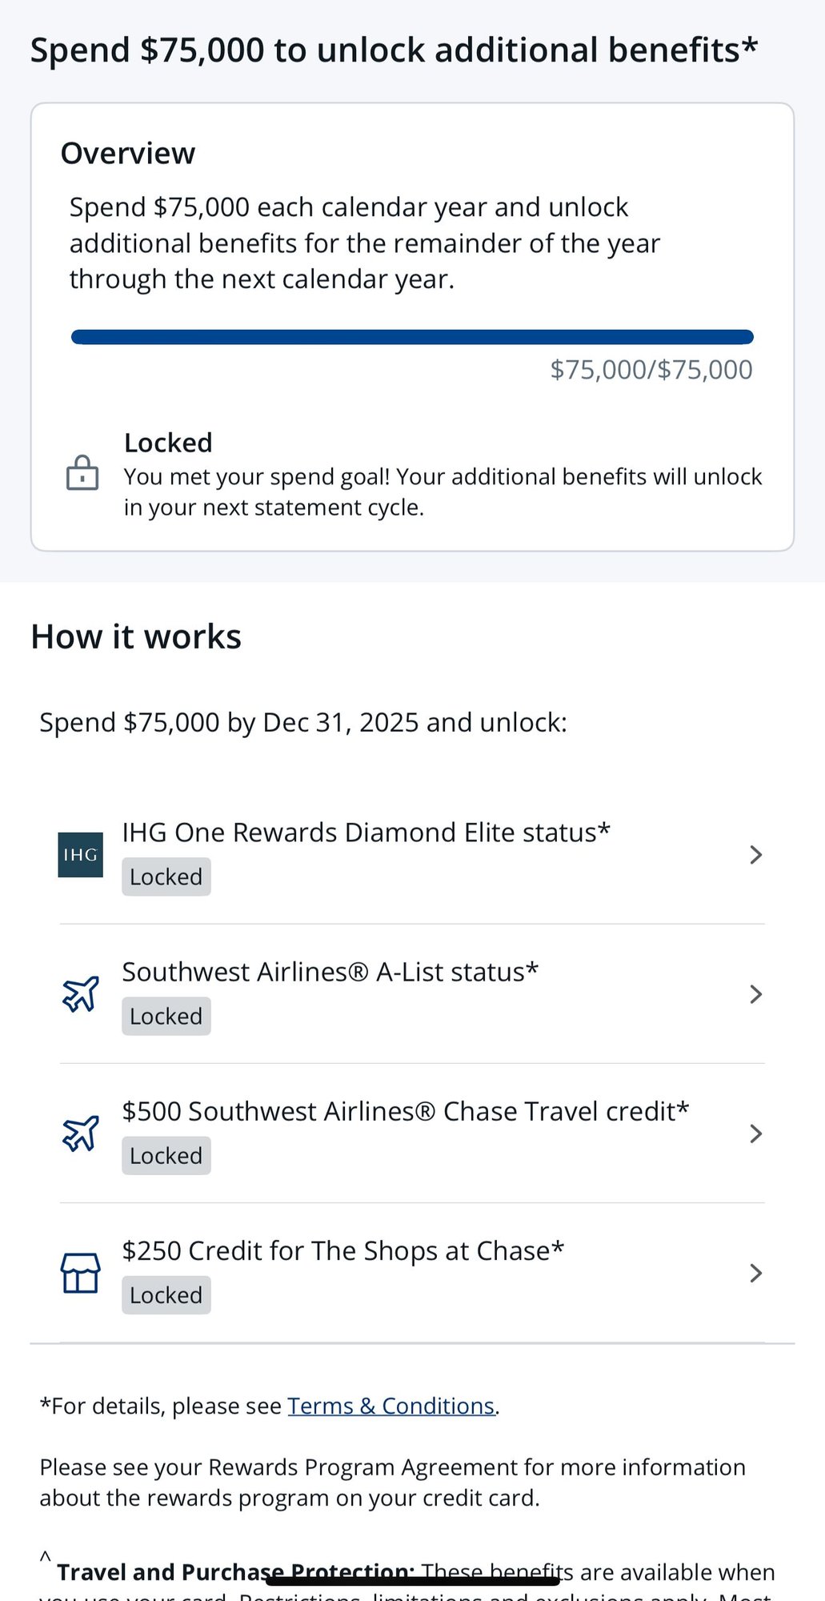Tap the storefront icon for Shops at Chase
Image resolution: width=825 pixels, height=1601 pixels.
[81, 1273]
